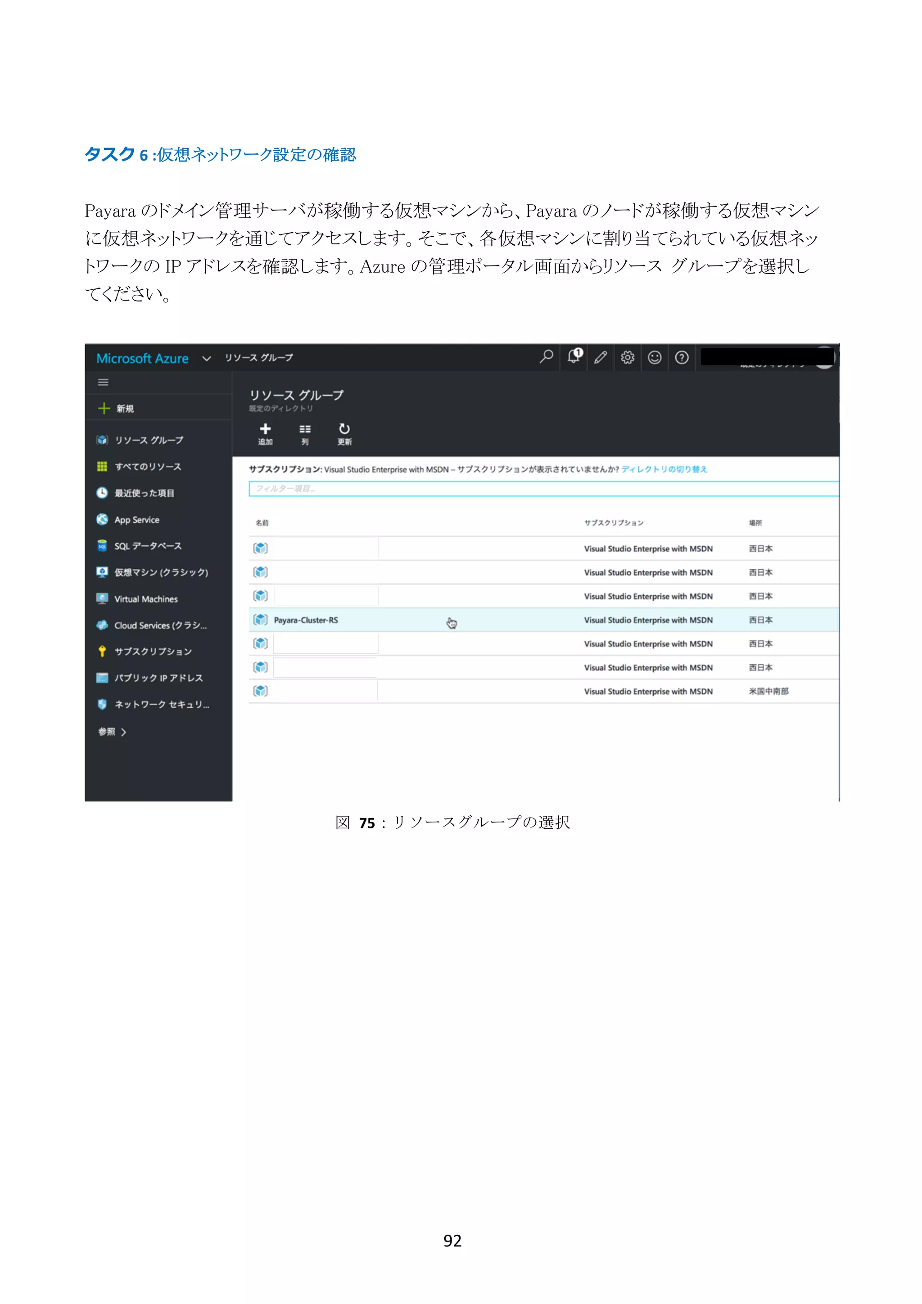922x1304 pixels.
Task: Click the pencil edit dashboard icon
Action: click(601, 357)
